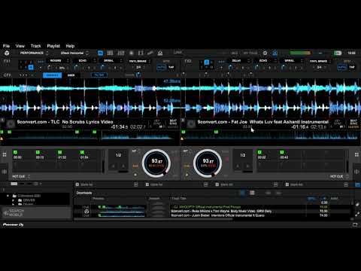The width and height of the screenshot is (361, 271).
Task: Click the sampler grid panel icon
Action: (110, 53)
